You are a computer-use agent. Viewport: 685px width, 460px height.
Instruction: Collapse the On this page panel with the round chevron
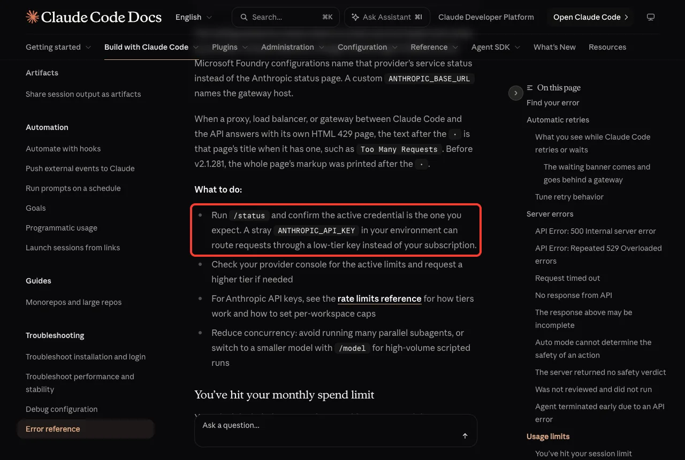click(515, 93)
